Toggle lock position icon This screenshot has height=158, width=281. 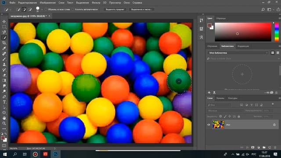[230, 116]
